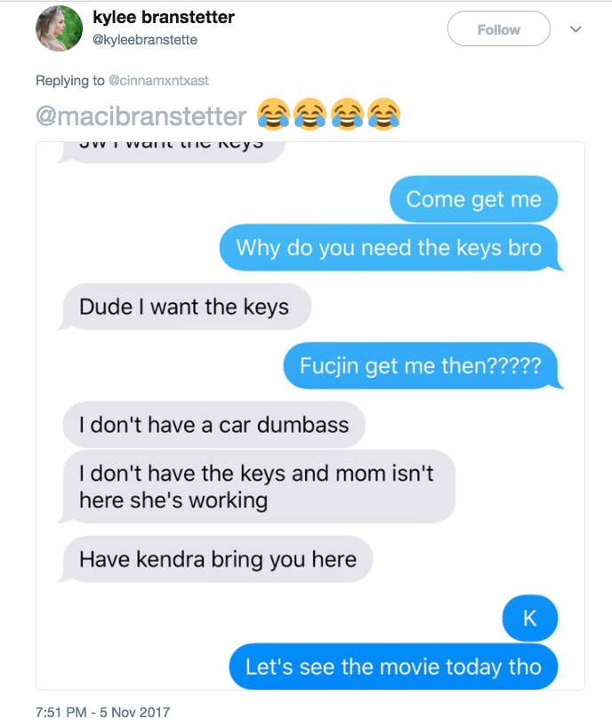The width and height of the screenshot is (612, 727).
Task: Click the 'Let's see the movie today tho' bubble
Action: coord(393,667)
